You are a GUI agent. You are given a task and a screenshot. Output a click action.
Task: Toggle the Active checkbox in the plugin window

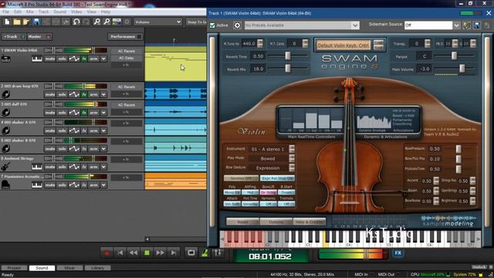tap(213, 25)
